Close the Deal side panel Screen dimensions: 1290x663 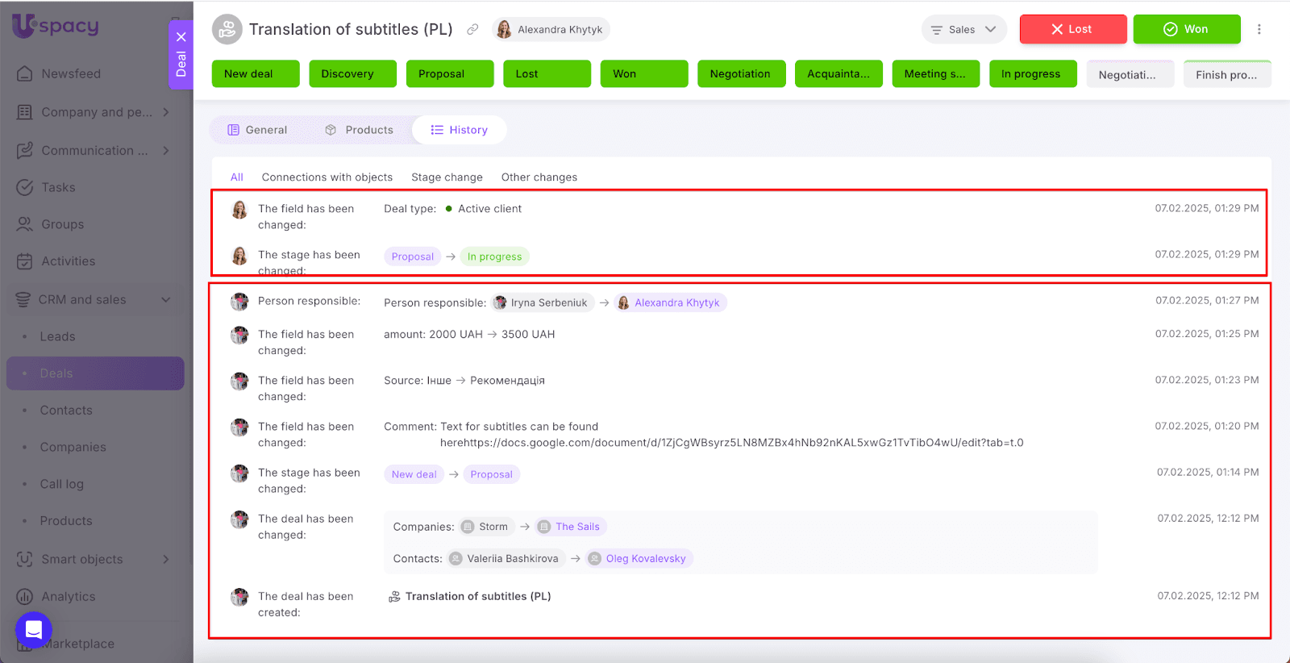pos(181,36)
